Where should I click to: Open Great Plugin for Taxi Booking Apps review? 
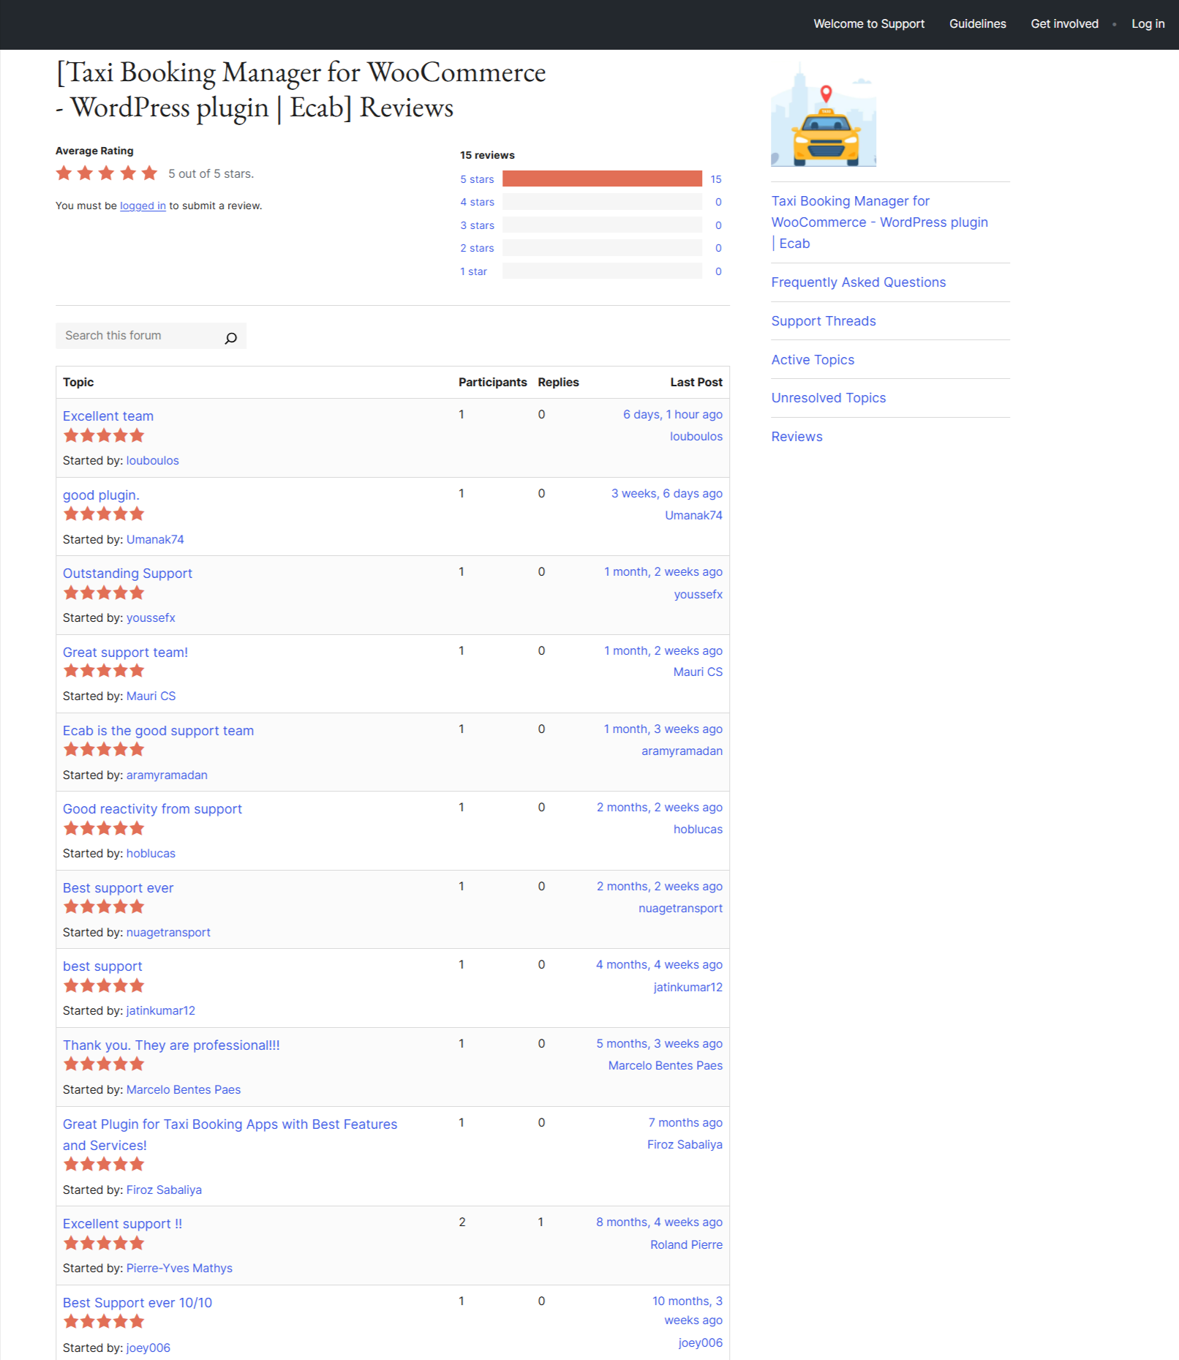pos(230,1135)
